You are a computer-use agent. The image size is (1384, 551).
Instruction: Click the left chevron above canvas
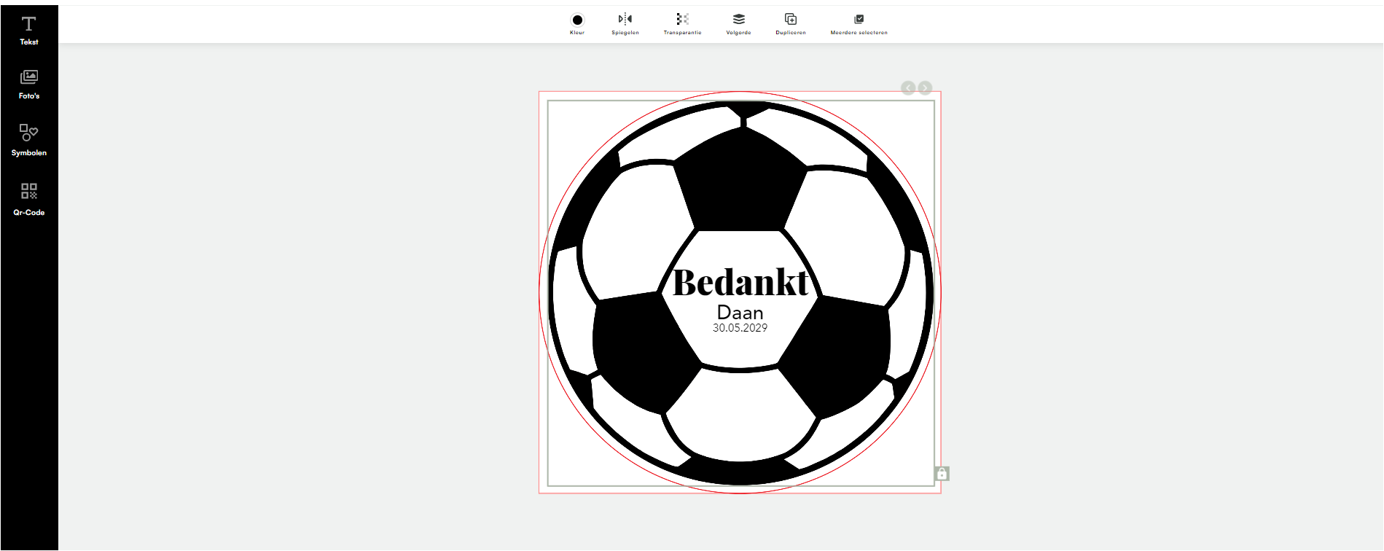click(908, 88)
